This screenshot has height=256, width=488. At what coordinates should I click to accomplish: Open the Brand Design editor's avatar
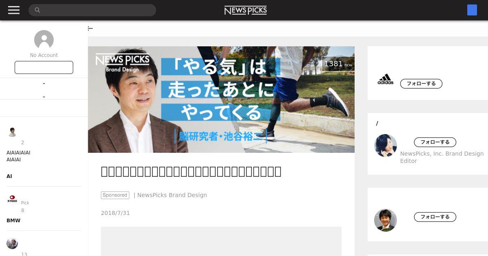(x=386, y=145)
